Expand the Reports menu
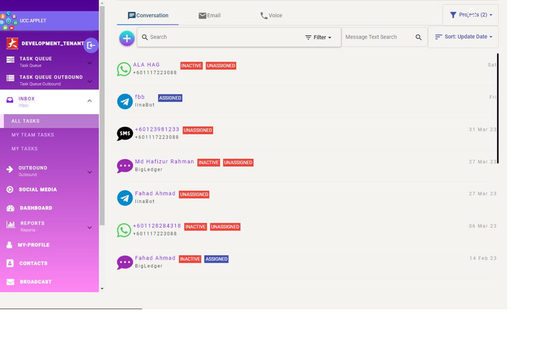 point(90,228)
